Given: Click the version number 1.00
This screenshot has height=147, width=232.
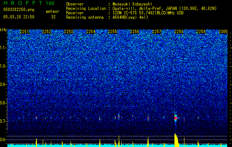Looking at the screenshot, I should tap(50, 3).
